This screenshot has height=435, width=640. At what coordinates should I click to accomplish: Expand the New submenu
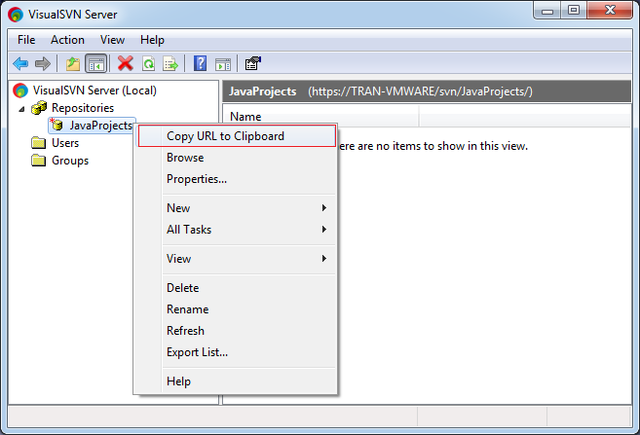pyautogui.click(x=237, y=208)
